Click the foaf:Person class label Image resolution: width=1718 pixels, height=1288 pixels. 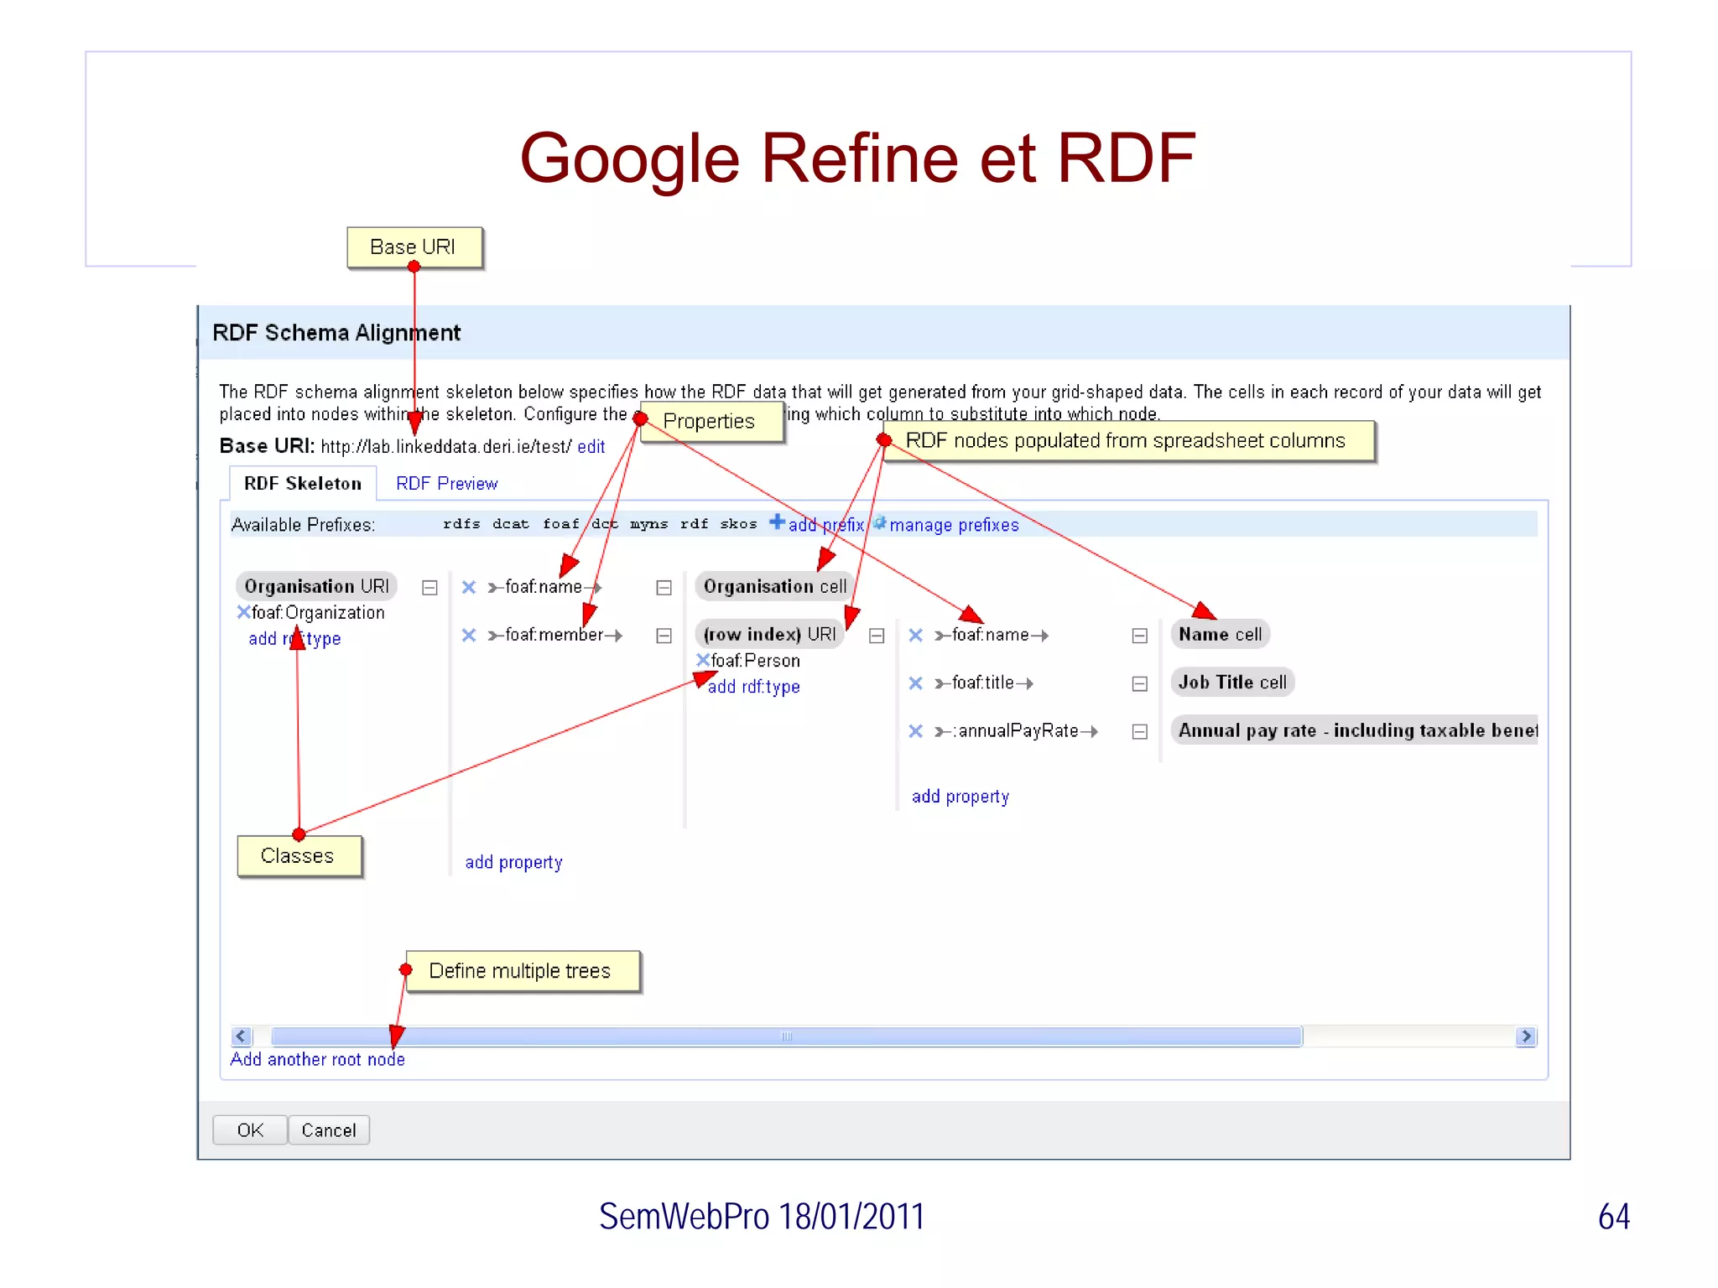[x=756, y=661]
